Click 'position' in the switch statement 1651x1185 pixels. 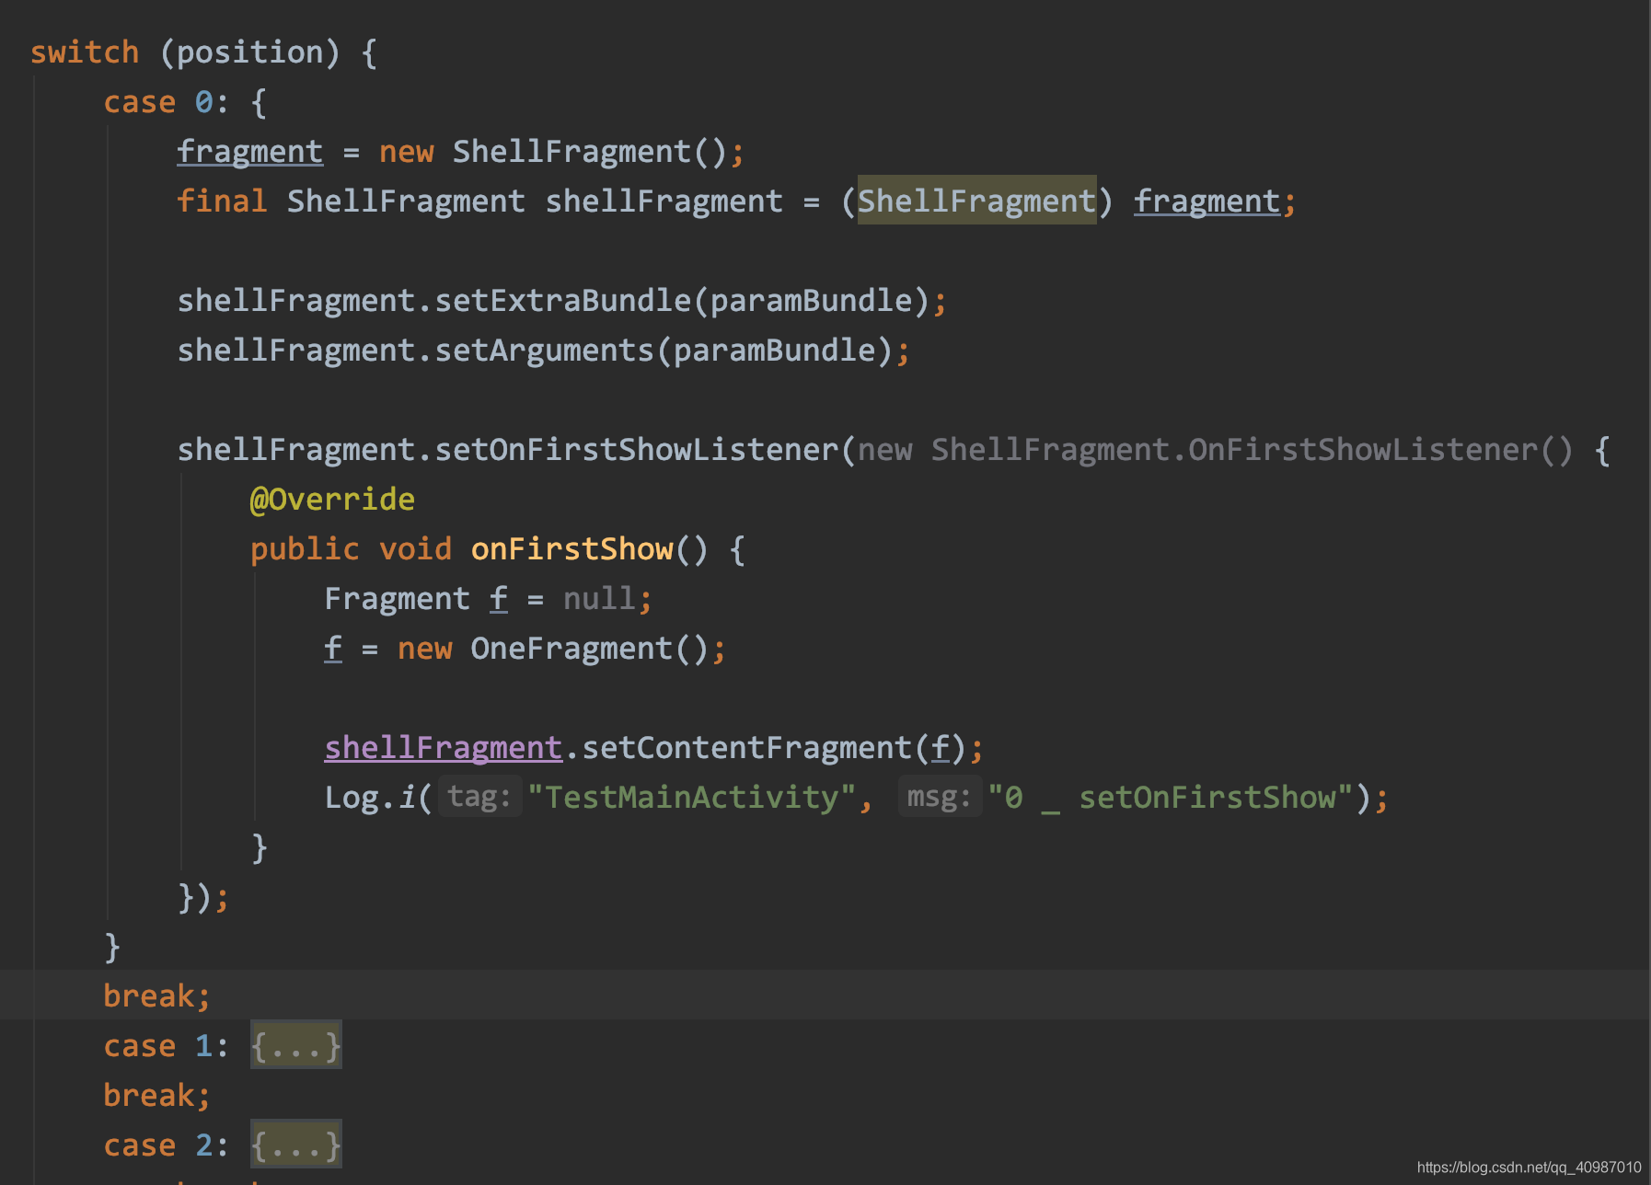pyautogui.click(x=250, y=52)
